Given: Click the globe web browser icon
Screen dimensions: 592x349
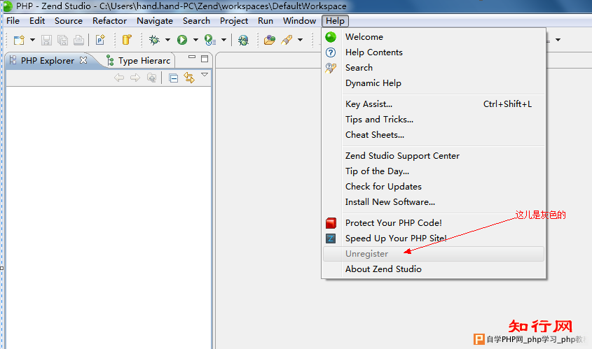Looking at the screenshot, I should pyautogui.click(x=243, y=40).
